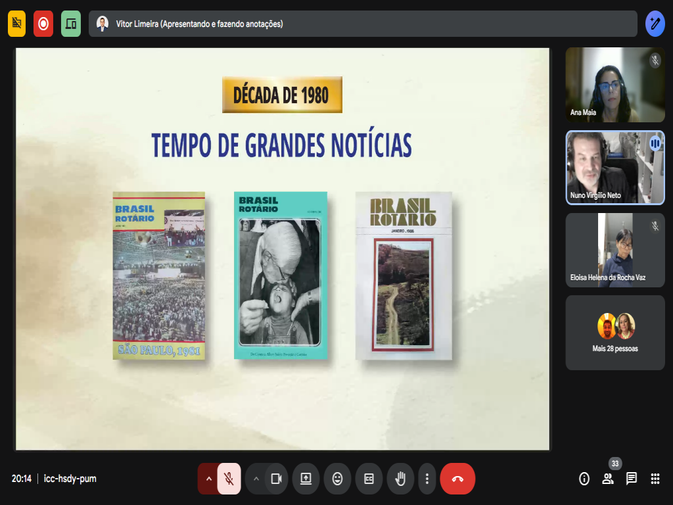Start presenting your screen
This screenshot has width=673, height=505.
[306, 479]
